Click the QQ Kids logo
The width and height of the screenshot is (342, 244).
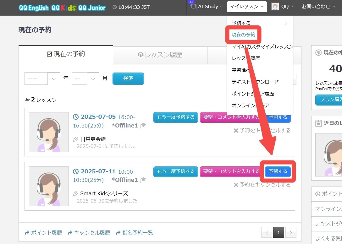63,8
